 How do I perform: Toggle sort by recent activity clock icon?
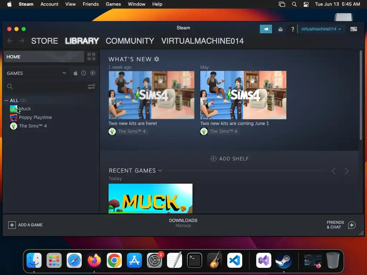(84, 73)
